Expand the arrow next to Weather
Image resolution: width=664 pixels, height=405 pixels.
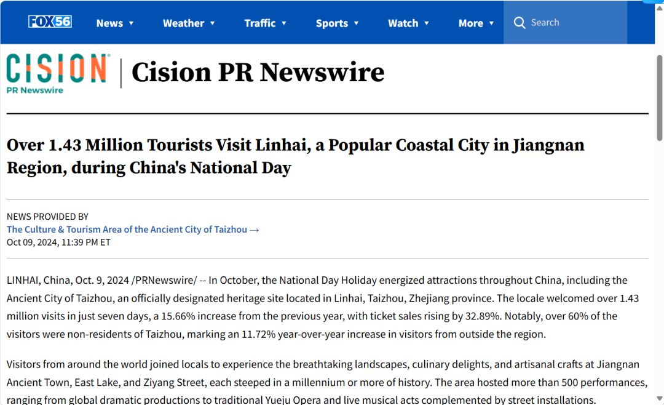point(212,23)
